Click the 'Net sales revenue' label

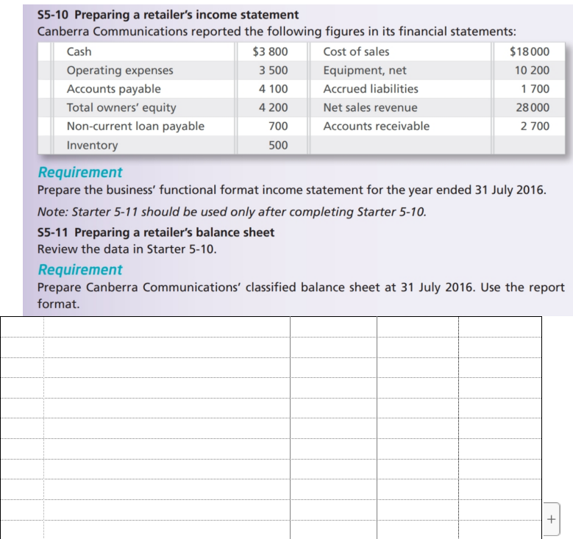click(370, 107)
